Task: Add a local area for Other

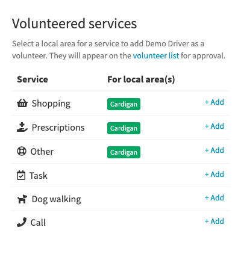Action: (215, 150)
